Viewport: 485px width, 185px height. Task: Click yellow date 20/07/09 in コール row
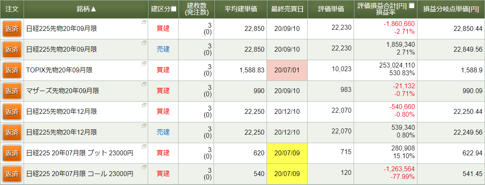pos(287,174)
